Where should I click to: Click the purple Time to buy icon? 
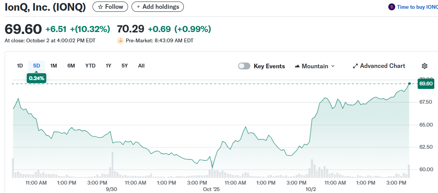391,7
